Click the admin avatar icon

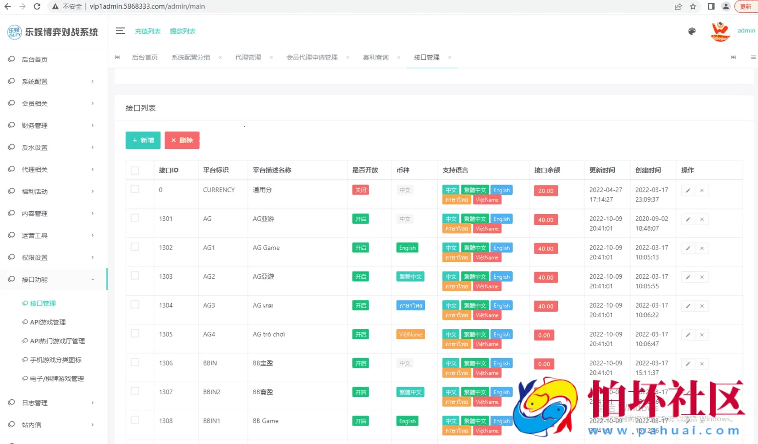[720, 31]
